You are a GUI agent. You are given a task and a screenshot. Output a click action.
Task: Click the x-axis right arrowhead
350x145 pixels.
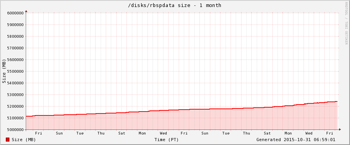click(340, 129)
